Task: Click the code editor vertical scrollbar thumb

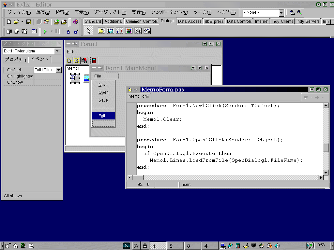Action: click(326, 148)
